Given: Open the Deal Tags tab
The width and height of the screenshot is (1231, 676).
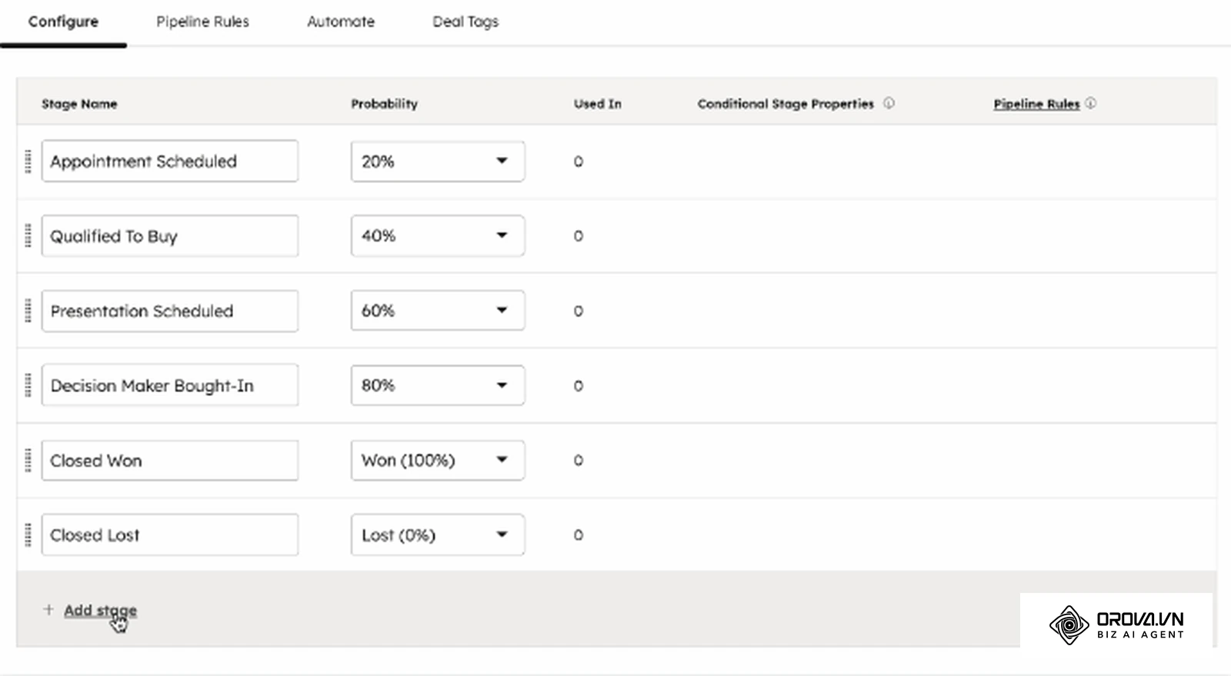Looking at the screenshot, I should click(x=465, y=22).
